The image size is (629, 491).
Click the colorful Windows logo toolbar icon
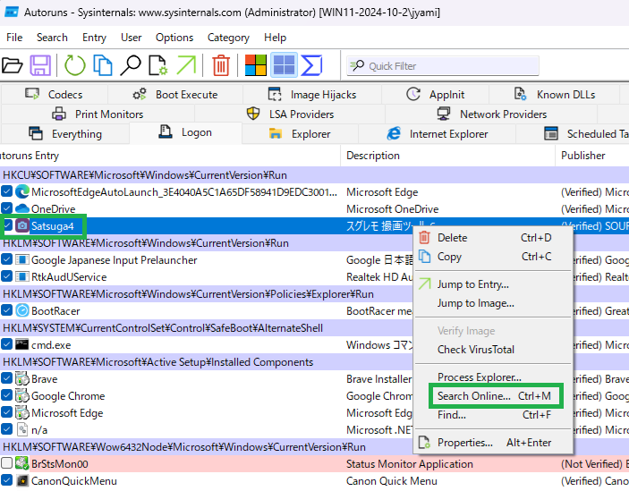click(256, 65)
